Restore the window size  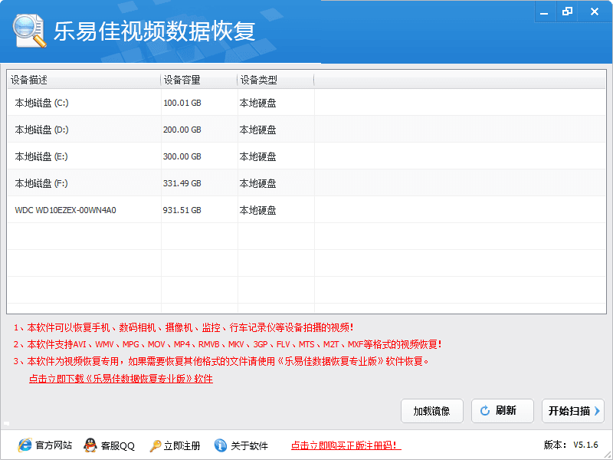(x=567, y=11)
